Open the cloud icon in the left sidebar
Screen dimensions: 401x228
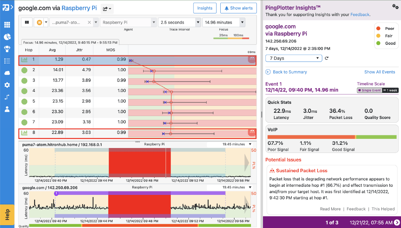coord(7,73)
